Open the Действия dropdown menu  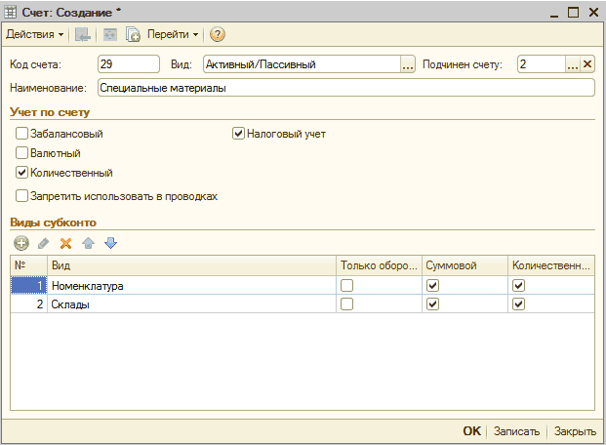35,34
